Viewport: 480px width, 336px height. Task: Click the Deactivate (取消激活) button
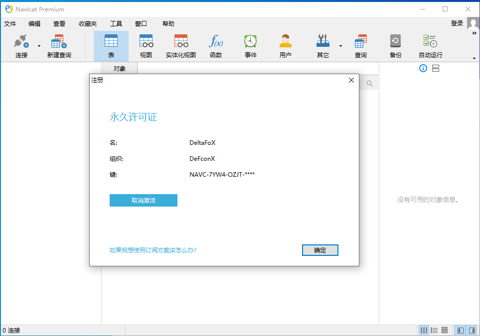coord(143,200)
